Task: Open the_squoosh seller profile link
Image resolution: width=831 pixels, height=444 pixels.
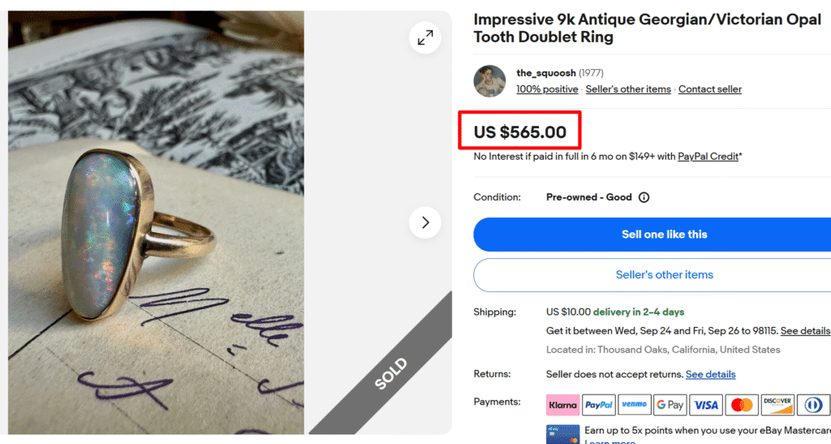Action: click(x=545, y=73)
